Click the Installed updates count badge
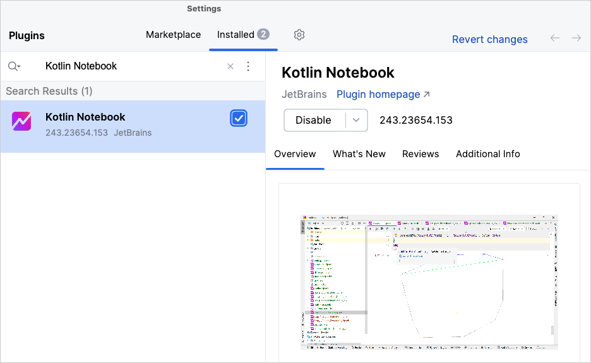591x363 pixels. (x=263, y=34)
